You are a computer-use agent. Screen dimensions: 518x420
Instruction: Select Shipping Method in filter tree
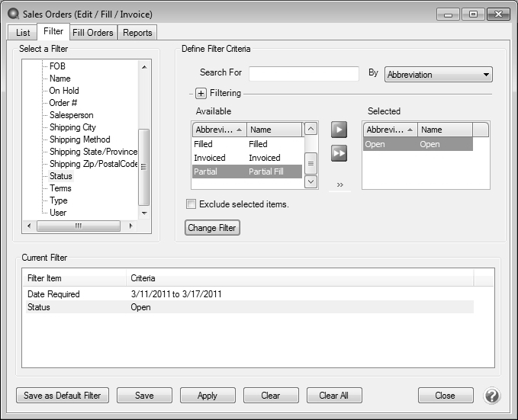click(x=79, y=139)
